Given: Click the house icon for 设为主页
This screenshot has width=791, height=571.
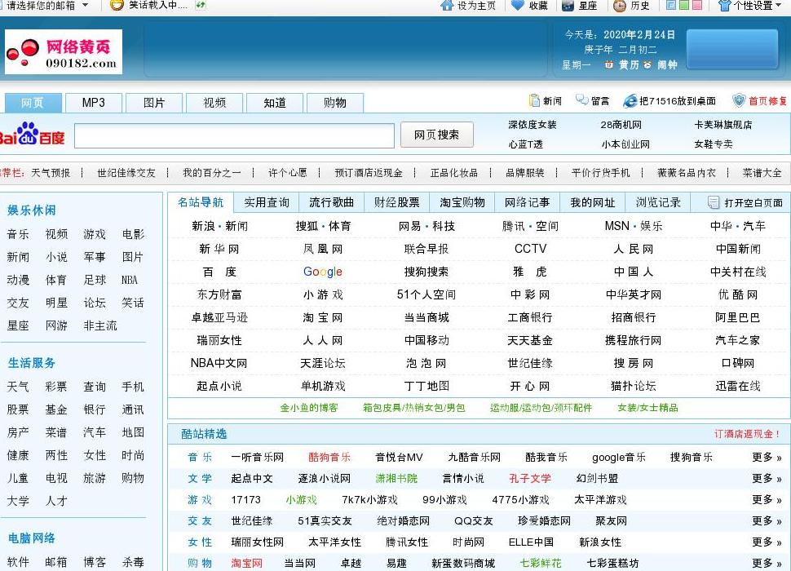Looking at the screenshot, I should [447, 6].
